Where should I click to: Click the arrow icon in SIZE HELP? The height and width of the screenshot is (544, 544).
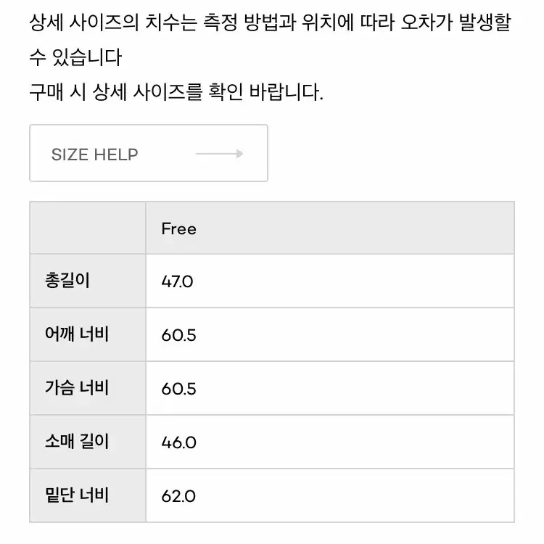click(220, 154)
